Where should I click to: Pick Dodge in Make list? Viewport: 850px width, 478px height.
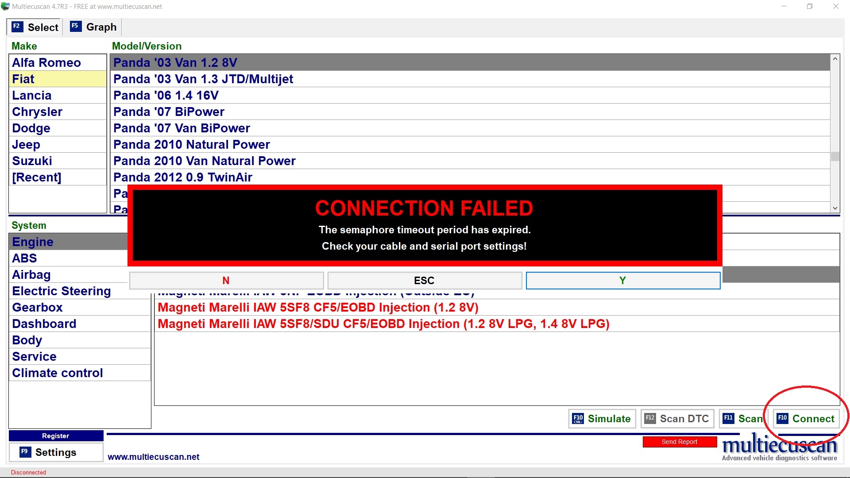point(58,128)
